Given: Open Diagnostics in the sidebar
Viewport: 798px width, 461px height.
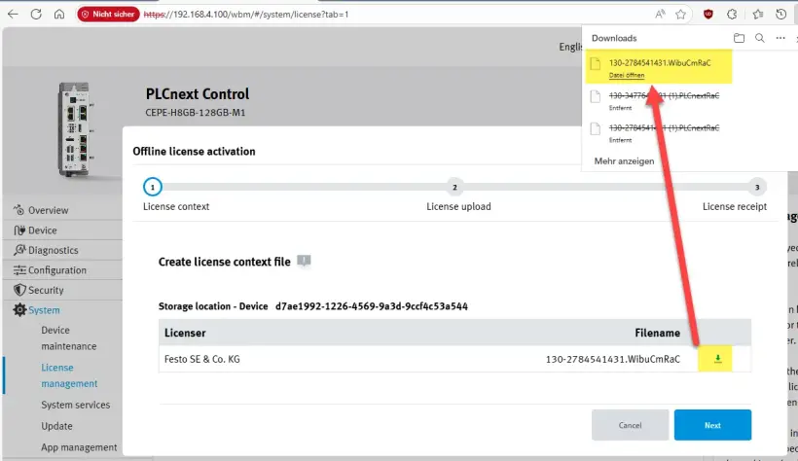Looking at the screenshot, I should tap(53, 250).
